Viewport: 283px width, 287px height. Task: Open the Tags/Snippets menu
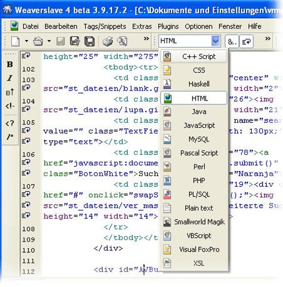pos(105,27)
